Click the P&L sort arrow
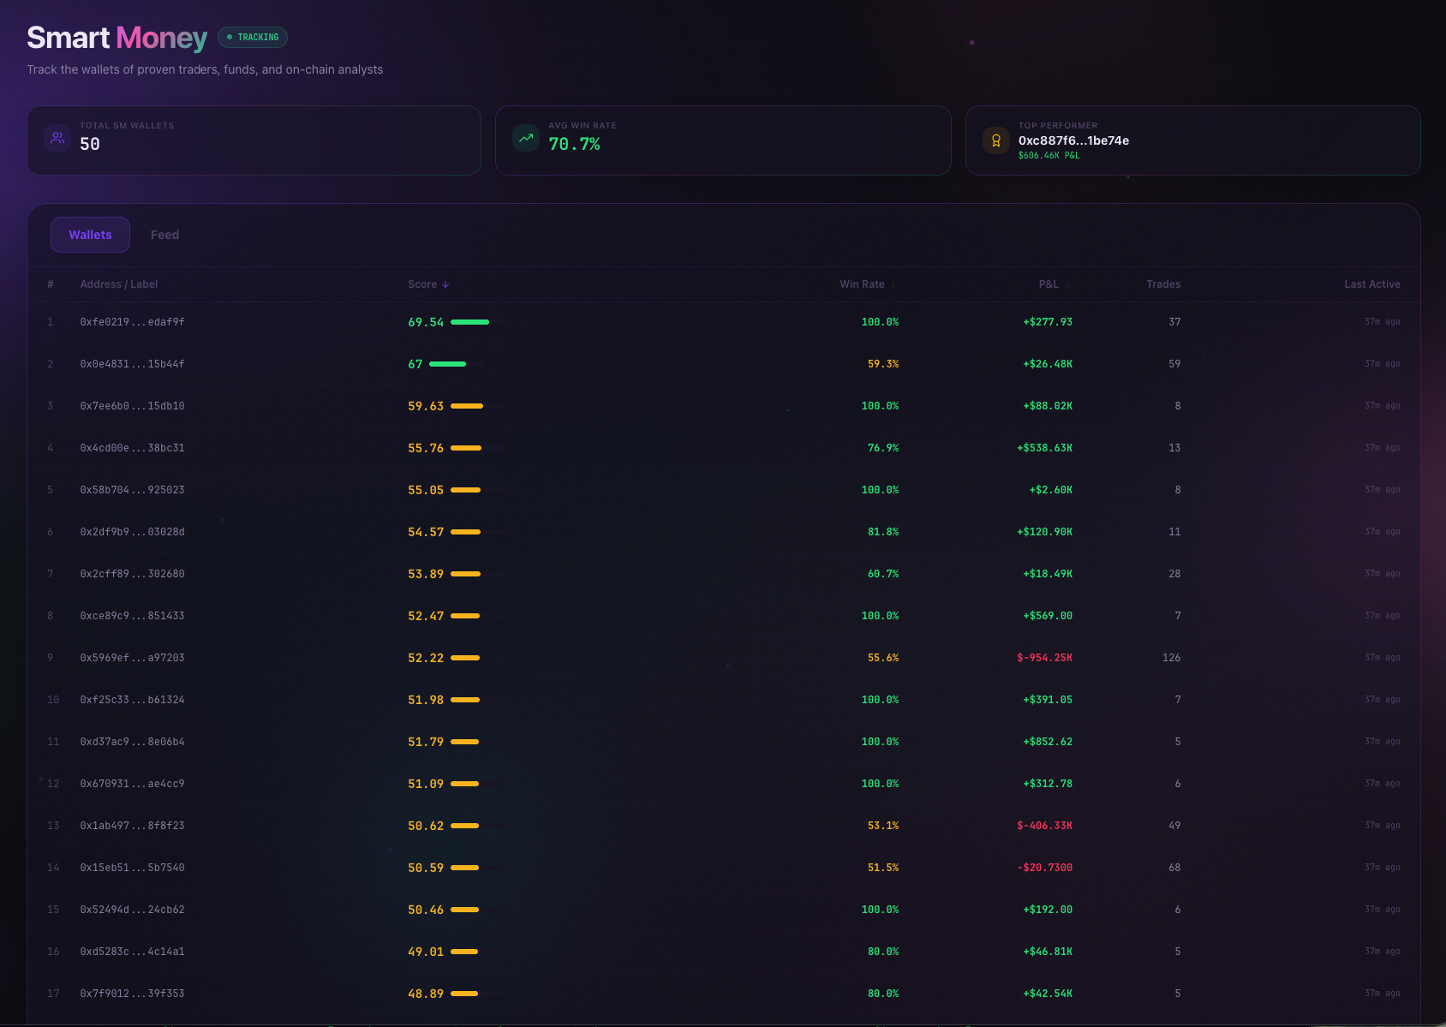Image resolution: width=1446 pixels, height=1027 pixels. (x=1067, y=284)
